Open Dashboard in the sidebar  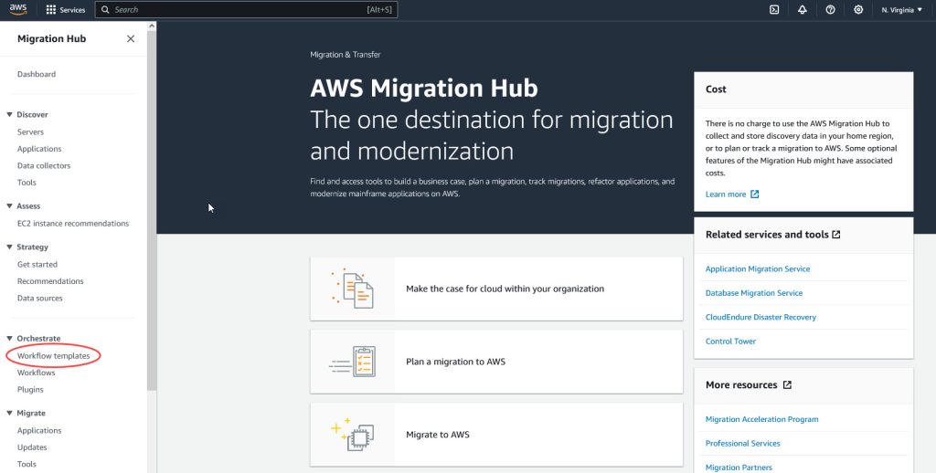click(x=37, y=74)
